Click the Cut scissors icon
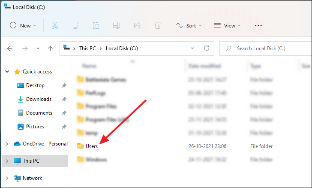This screenshot has width=312, height=188. point(55,25)
